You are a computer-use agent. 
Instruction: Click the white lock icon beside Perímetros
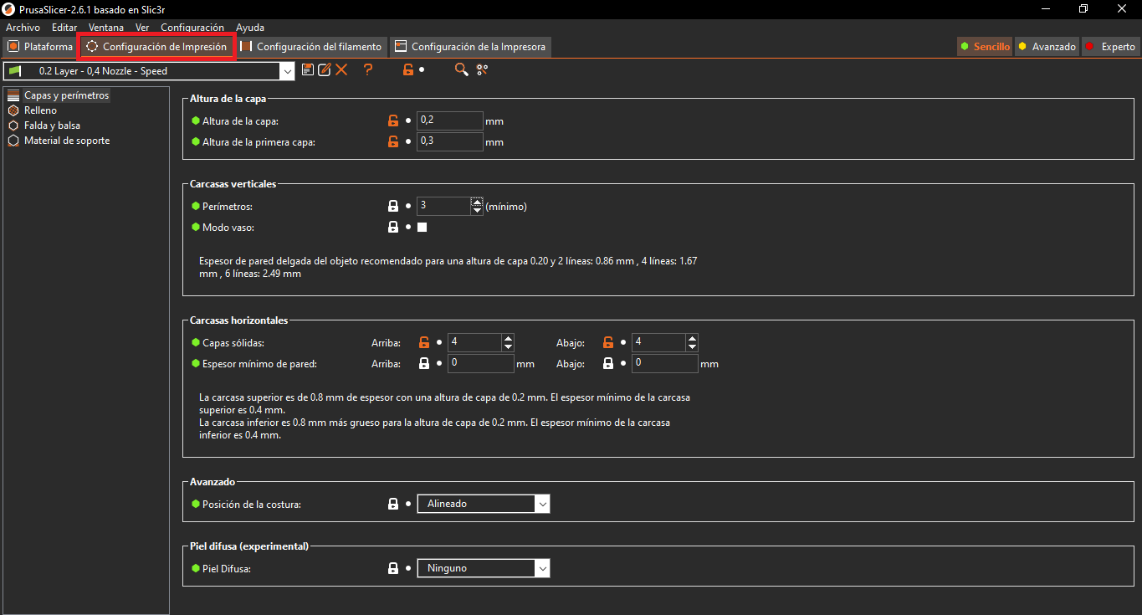point(393,206)
